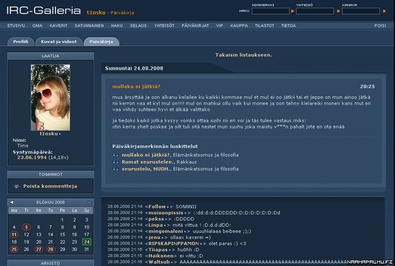This screenshot has height=266, width=395.
Task: Click the orange arrow beside Yhteisö search field
Action: pos(339,11)
